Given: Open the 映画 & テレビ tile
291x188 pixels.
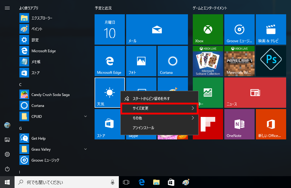Looking at the screenshot, I should (271, 29).
